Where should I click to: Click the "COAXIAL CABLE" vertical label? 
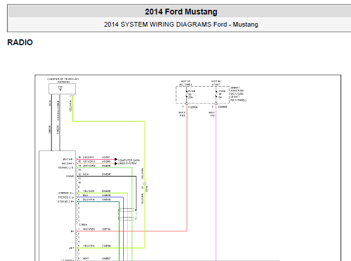coord(58,111)
